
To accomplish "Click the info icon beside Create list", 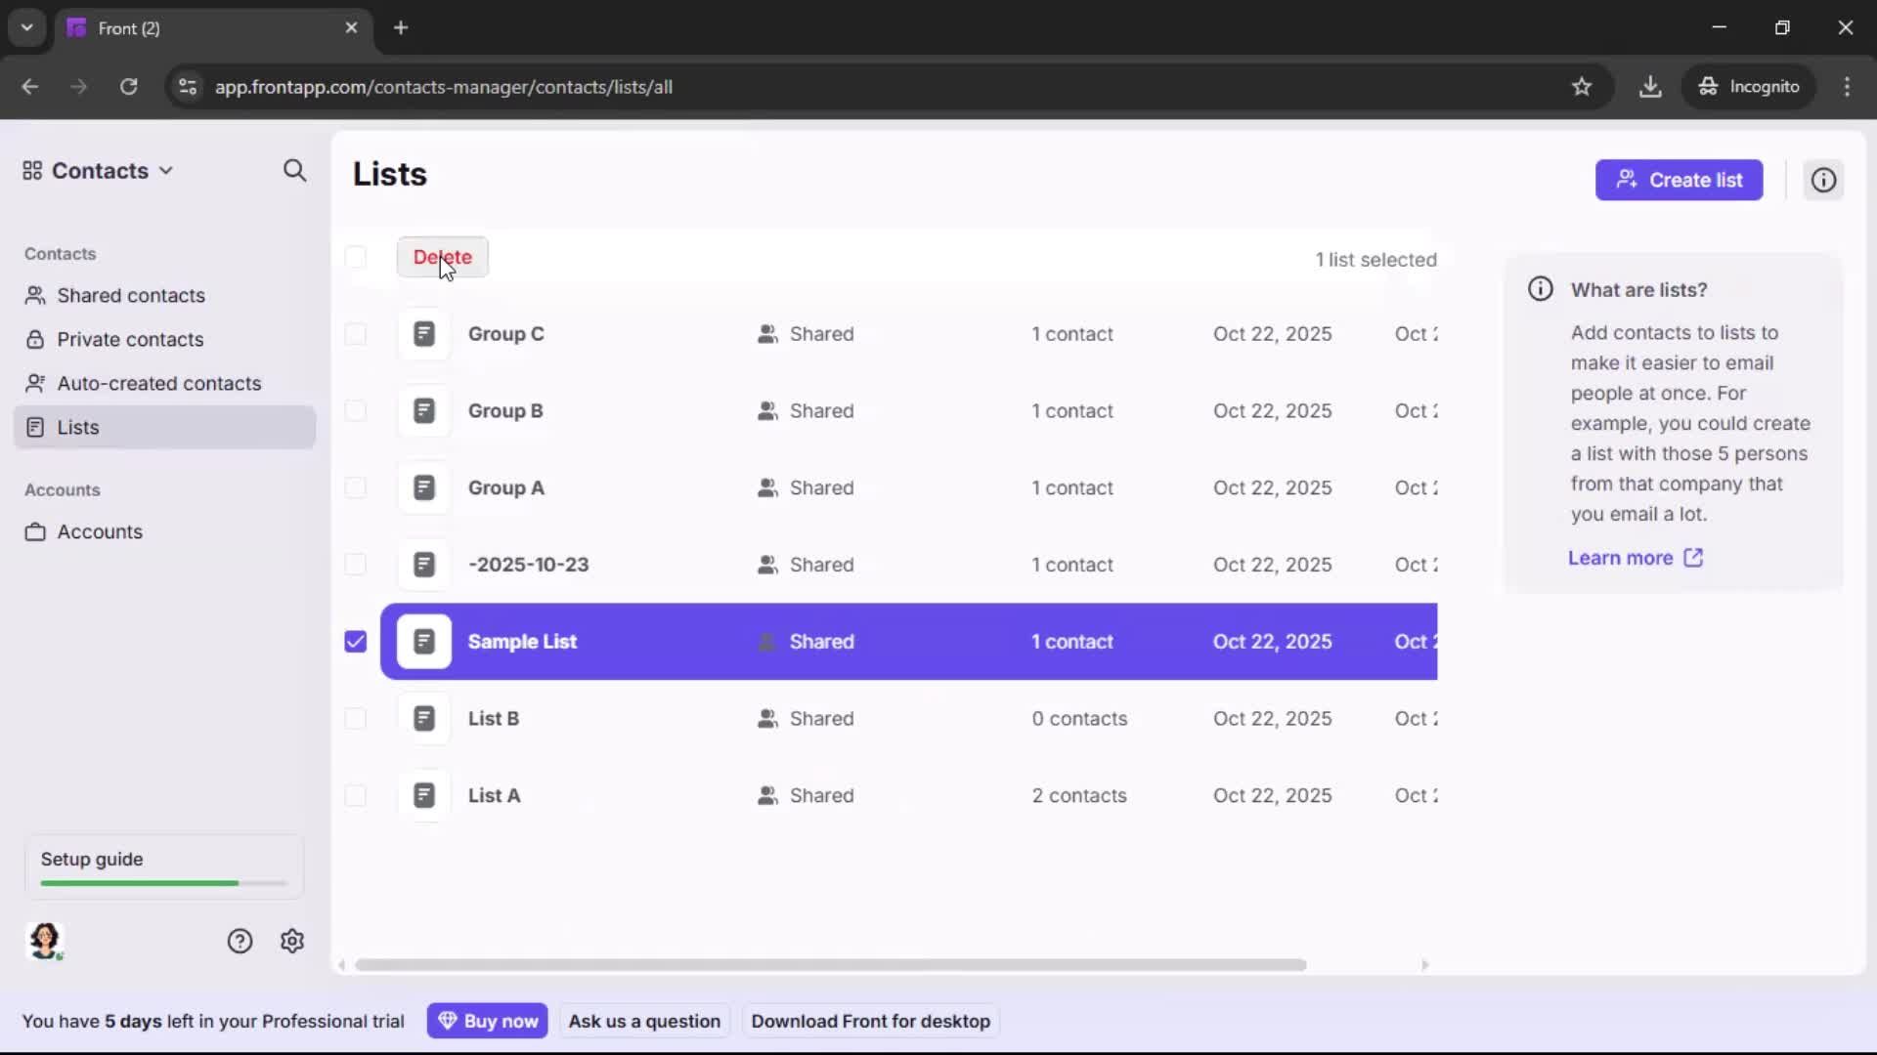I will (x=1824, y=180).
